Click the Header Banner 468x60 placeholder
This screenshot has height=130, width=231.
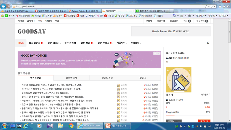[x=171, y=31]
